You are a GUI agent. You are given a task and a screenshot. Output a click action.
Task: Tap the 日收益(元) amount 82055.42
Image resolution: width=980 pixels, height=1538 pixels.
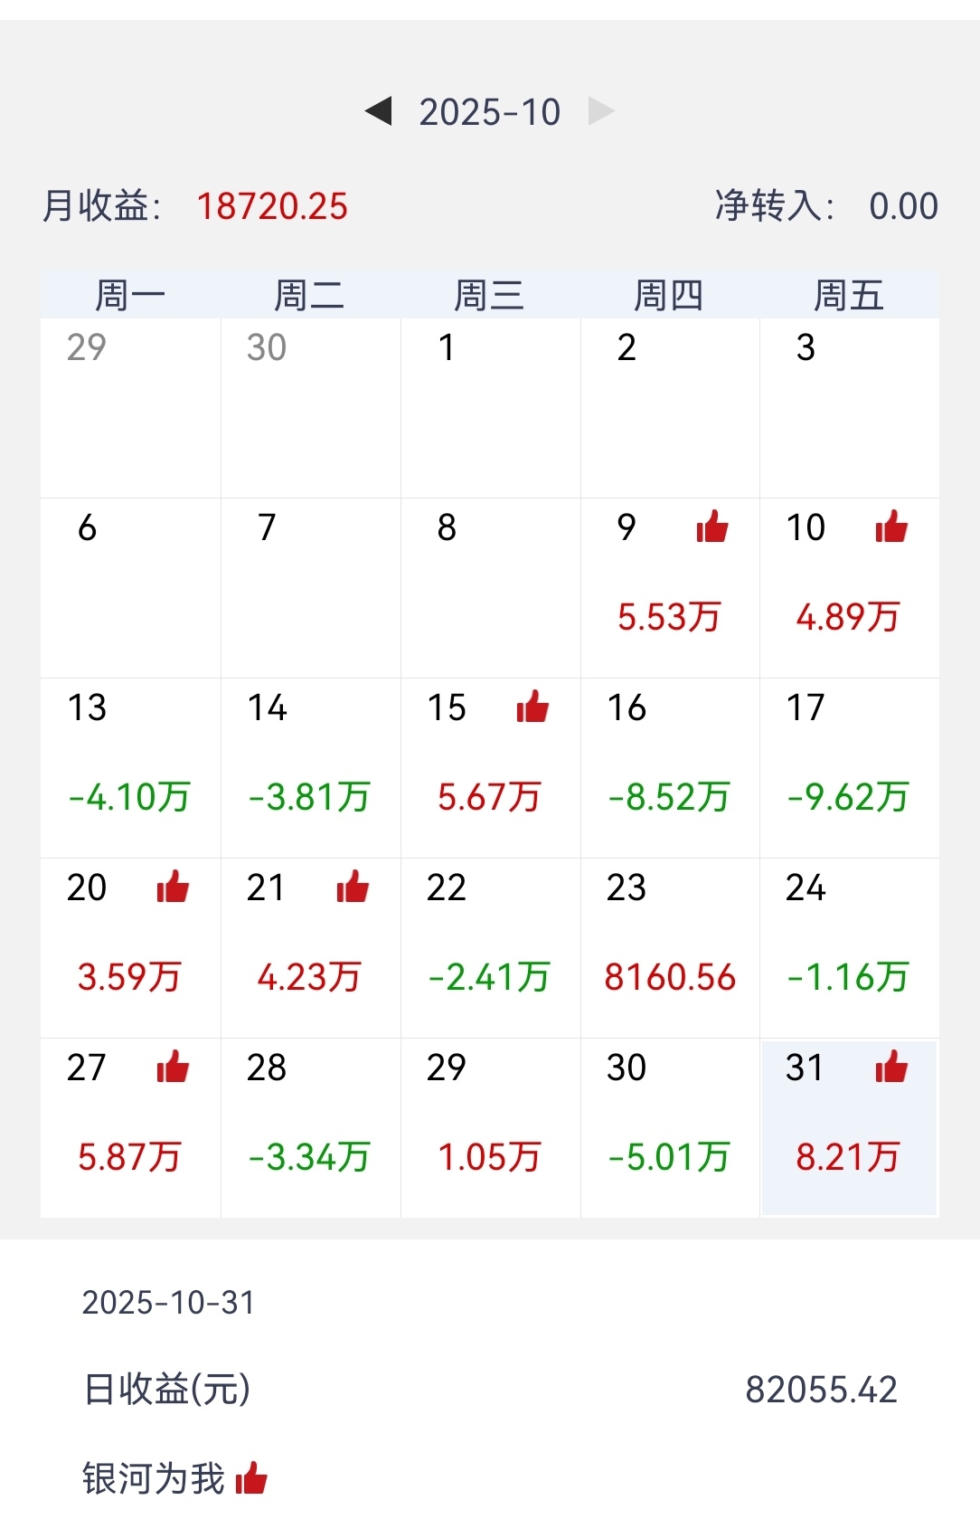pos(821,1390)
